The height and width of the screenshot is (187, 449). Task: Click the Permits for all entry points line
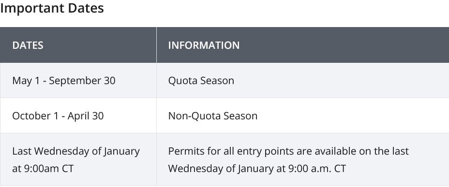click(288, 151)
